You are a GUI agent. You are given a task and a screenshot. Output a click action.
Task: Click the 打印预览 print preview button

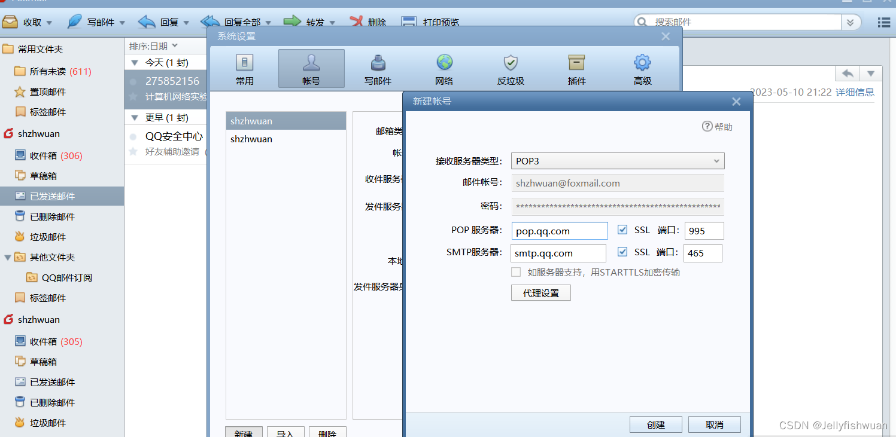coord(430,22)
